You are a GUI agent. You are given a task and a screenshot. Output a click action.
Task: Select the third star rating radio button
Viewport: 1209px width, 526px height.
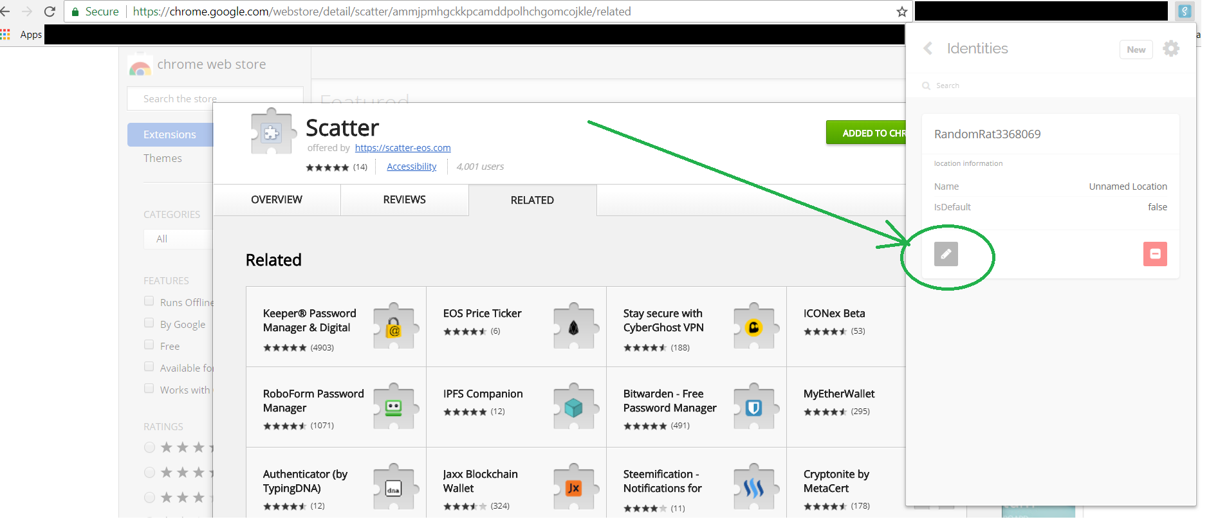click(150, 497)
